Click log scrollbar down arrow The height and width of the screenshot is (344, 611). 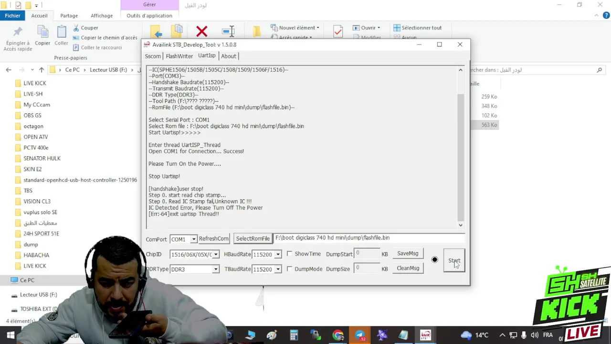461,225
